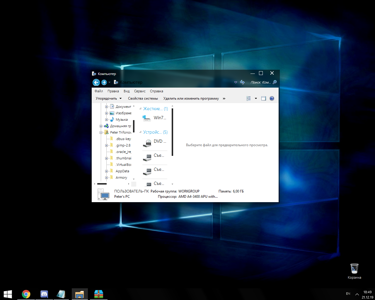Show the preview pane using its toolbar icon

(x=263, y=98)
